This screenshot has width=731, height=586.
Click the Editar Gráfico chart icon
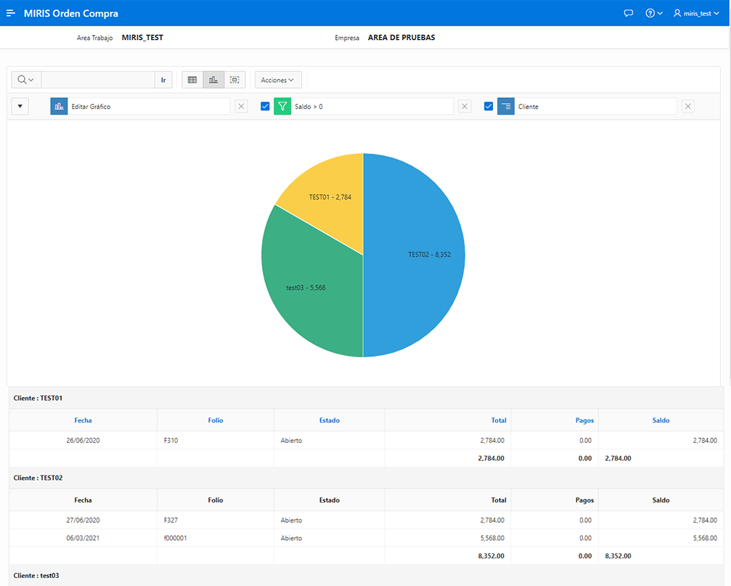tap(59, 107)
